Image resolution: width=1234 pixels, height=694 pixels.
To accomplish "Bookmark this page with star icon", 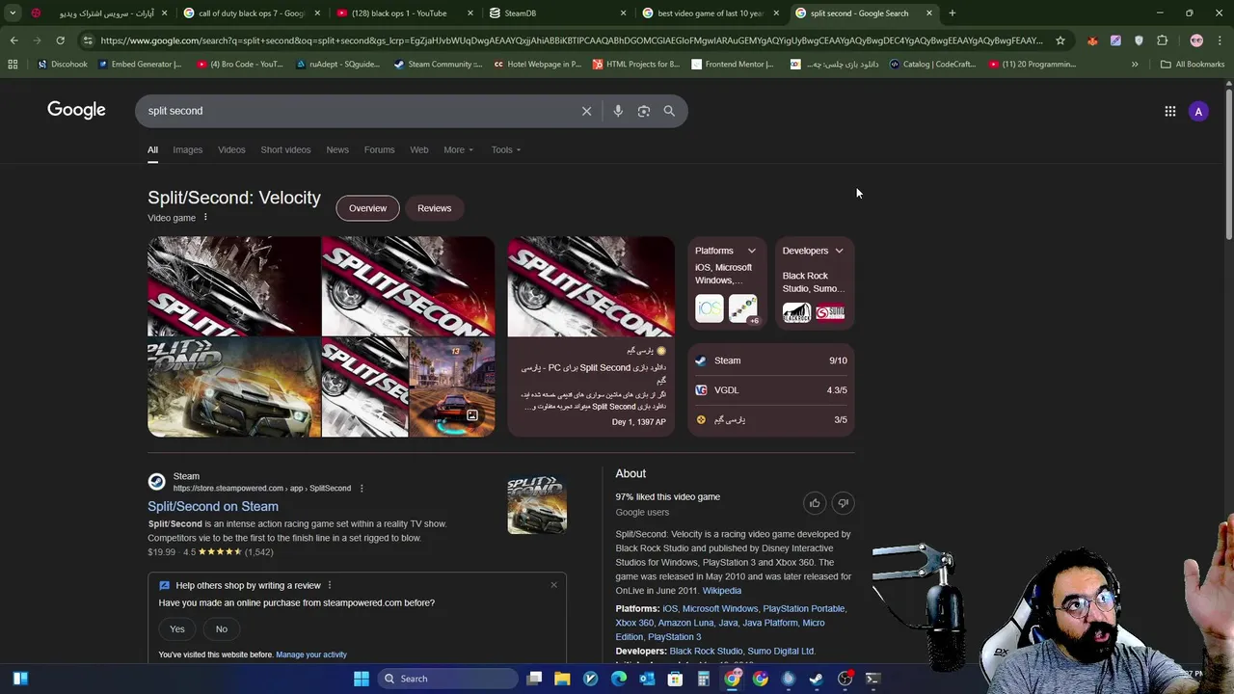I will 1060,40.
